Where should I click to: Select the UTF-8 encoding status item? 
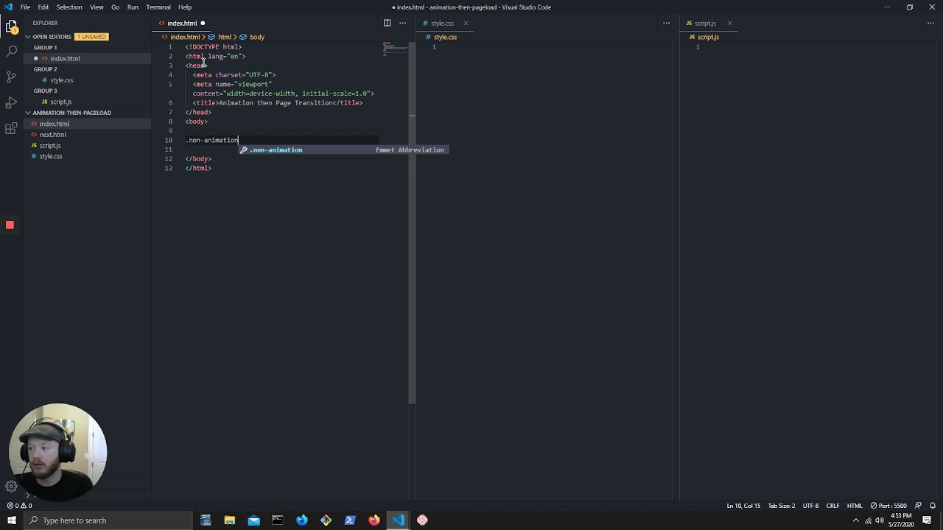[x=810, y=506]
